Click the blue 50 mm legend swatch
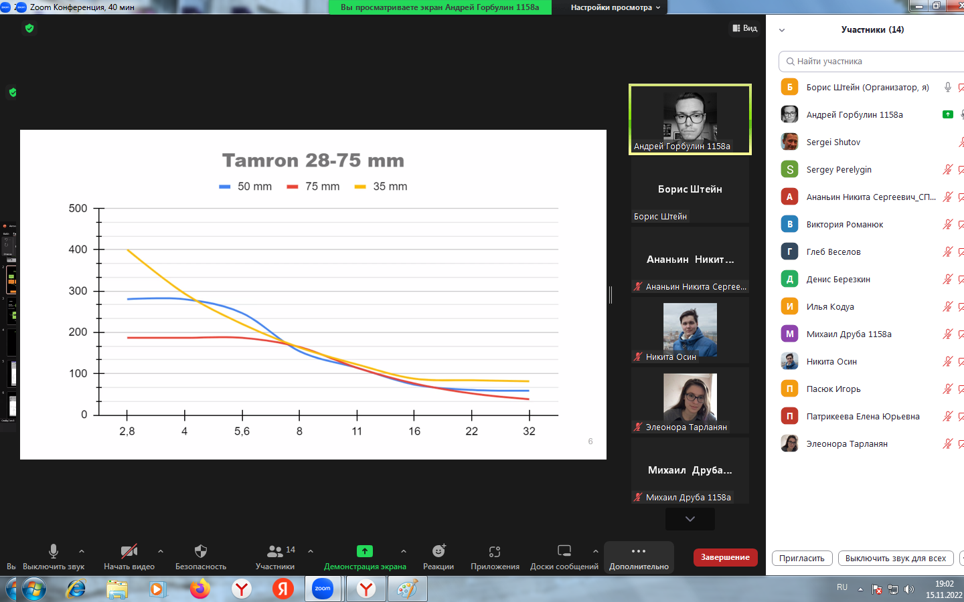This screenshot has width=964, height=602. (225, 187)
